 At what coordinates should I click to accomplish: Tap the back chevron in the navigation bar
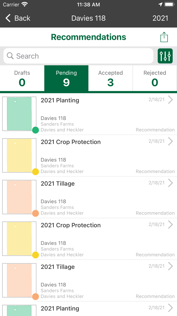pos(7,18)
